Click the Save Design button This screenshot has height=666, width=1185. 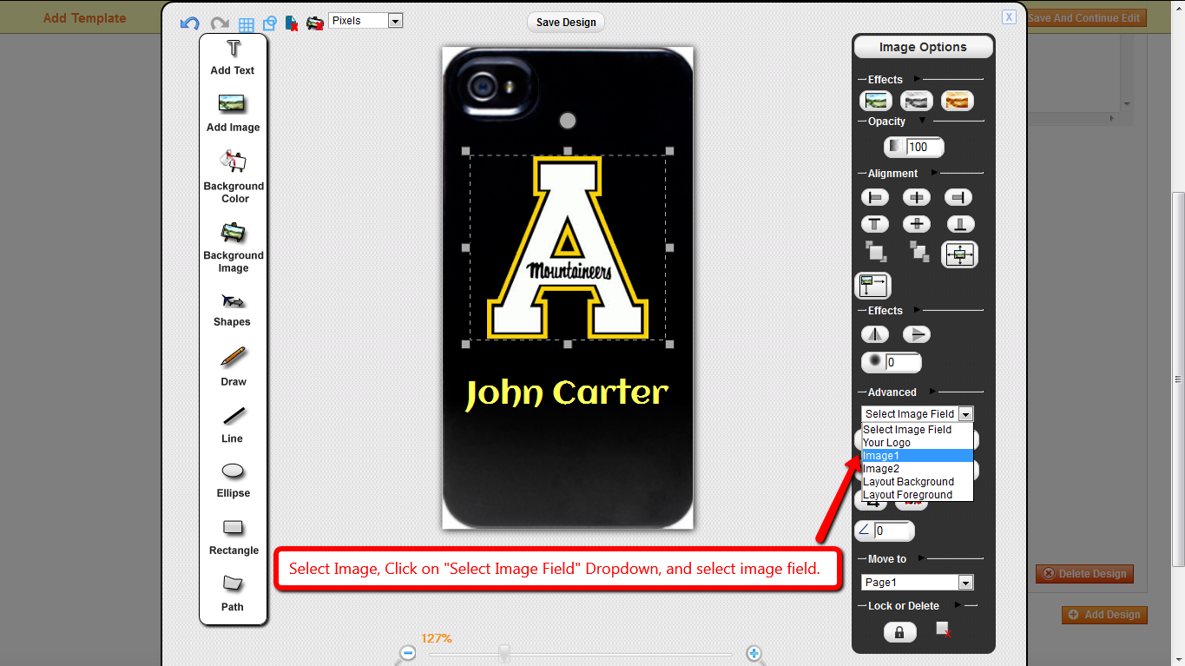pyautogui.click(x=566, y=23)
